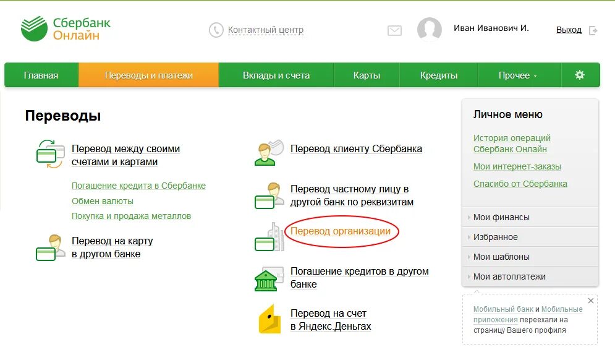Click the icon for Перевод на карту в другом банке
Image resolution: width=615 pixels, height=347 pixels.
pyautogui.click(x=50, y=247)
